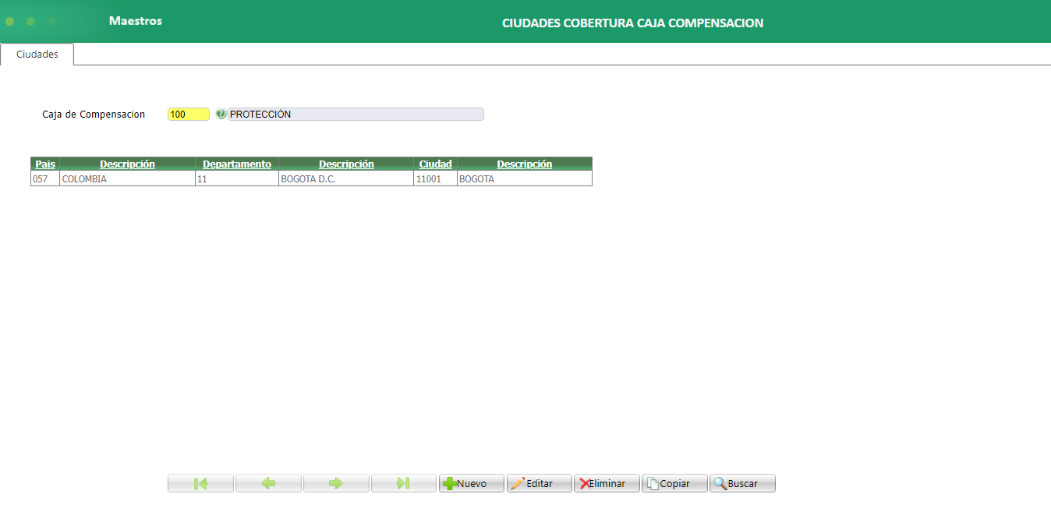The width and height of the screenshot is (1051, 512).
Task: Open the Ciudades tab
Action: [x=37, y=55]
